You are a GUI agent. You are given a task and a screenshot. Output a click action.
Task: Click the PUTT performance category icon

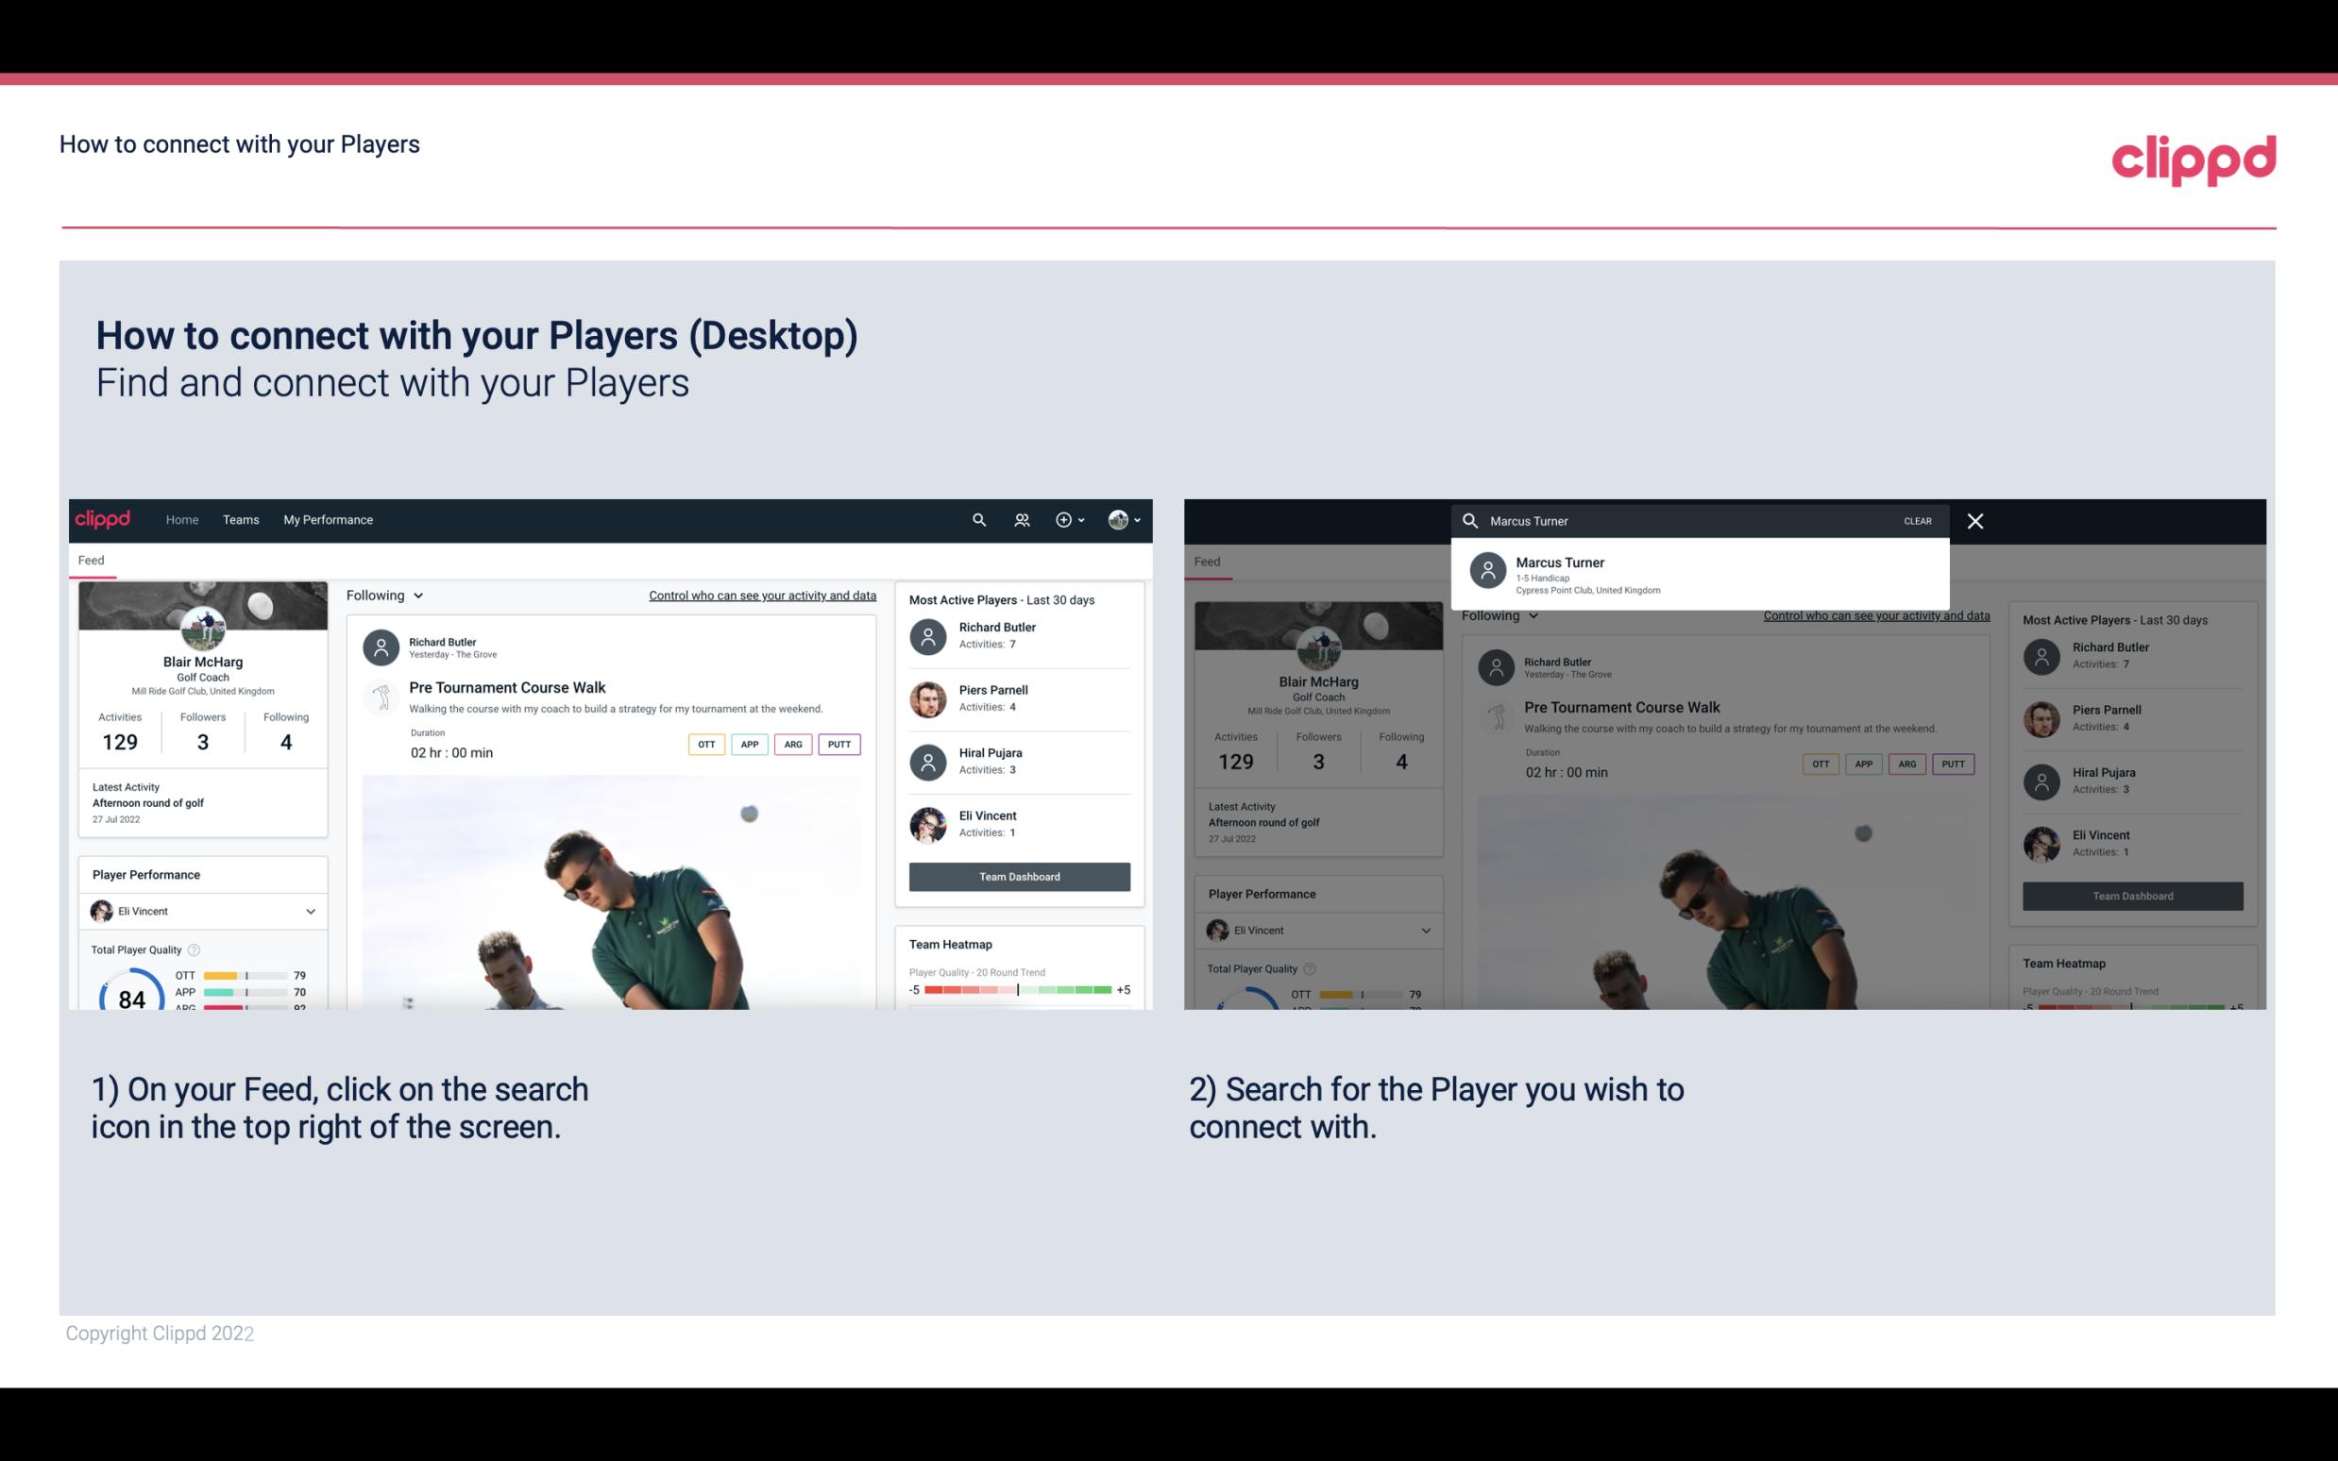[837, 744]
